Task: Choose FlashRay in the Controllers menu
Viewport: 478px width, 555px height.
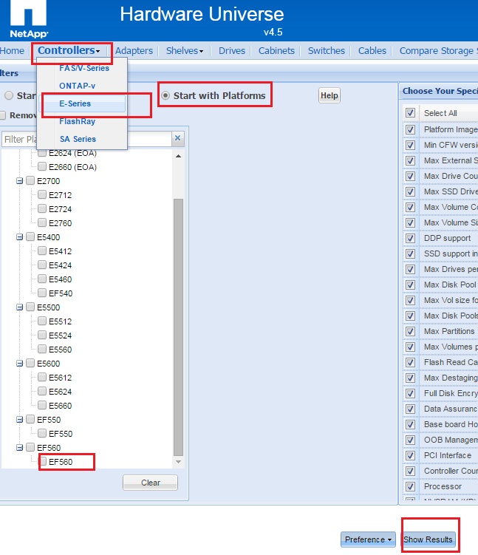Action: pyautogui.click(x=77, y=121)
